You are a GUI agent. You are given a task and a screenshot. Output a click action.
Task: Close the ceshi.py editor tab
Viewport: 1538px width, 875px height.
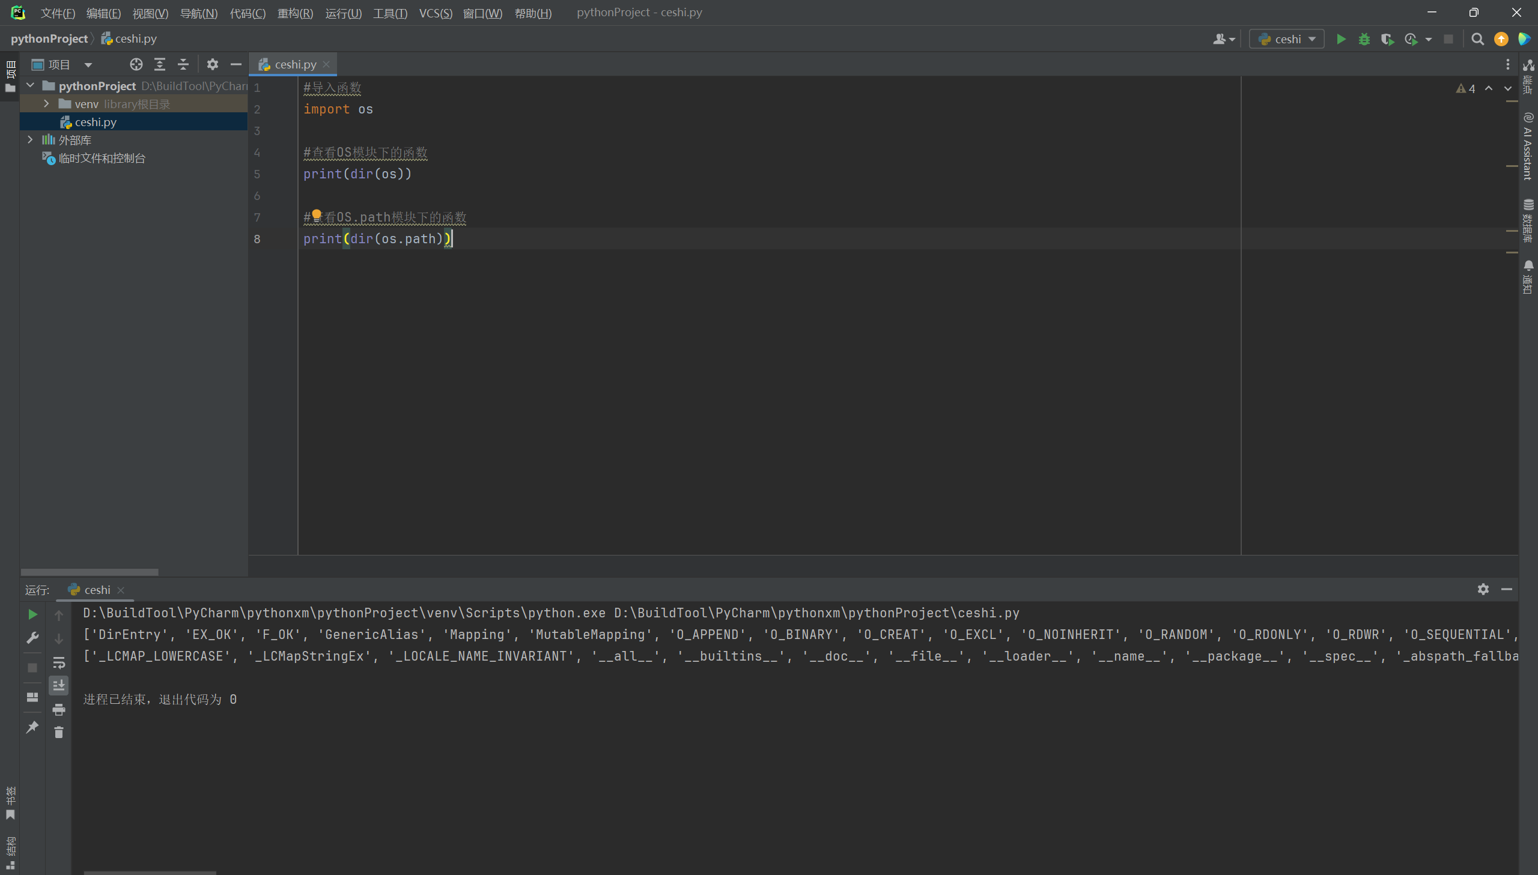(326, 64)
